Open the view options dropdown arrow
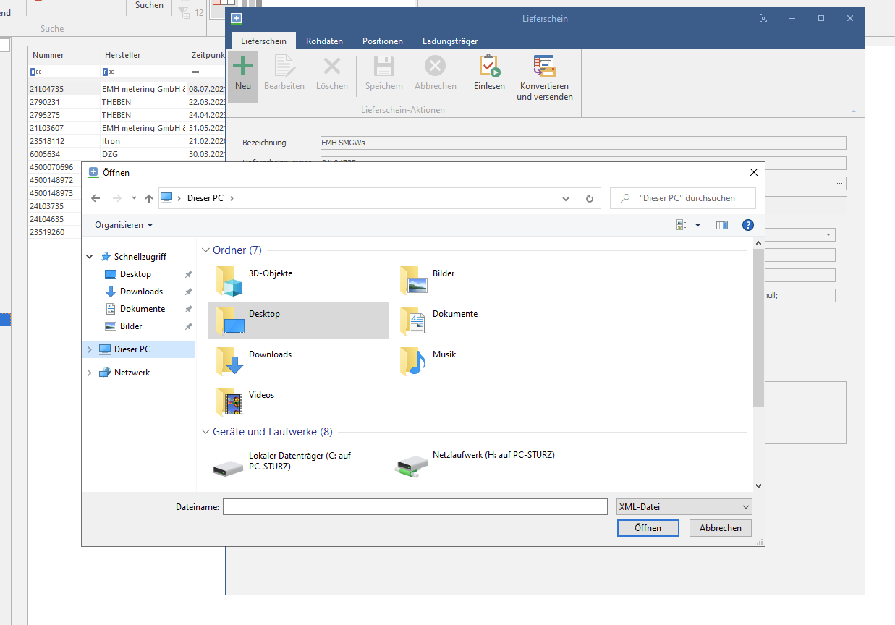This screenshot has width=895, height=625. click(x=697, y=225)
